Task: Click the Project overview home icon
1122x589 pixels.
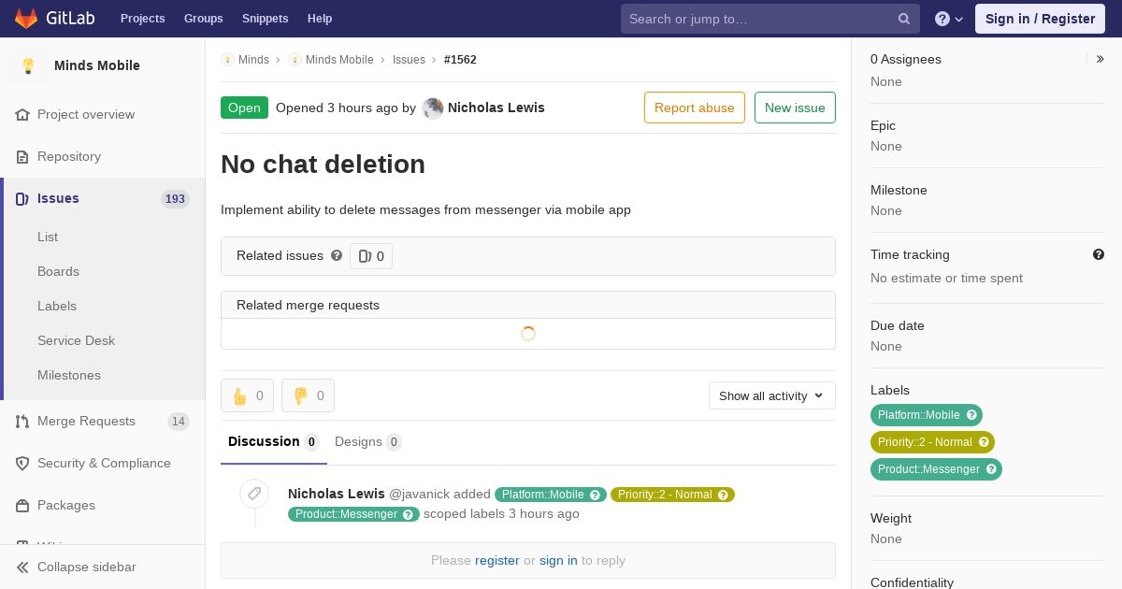Action: tap(22, 114)
